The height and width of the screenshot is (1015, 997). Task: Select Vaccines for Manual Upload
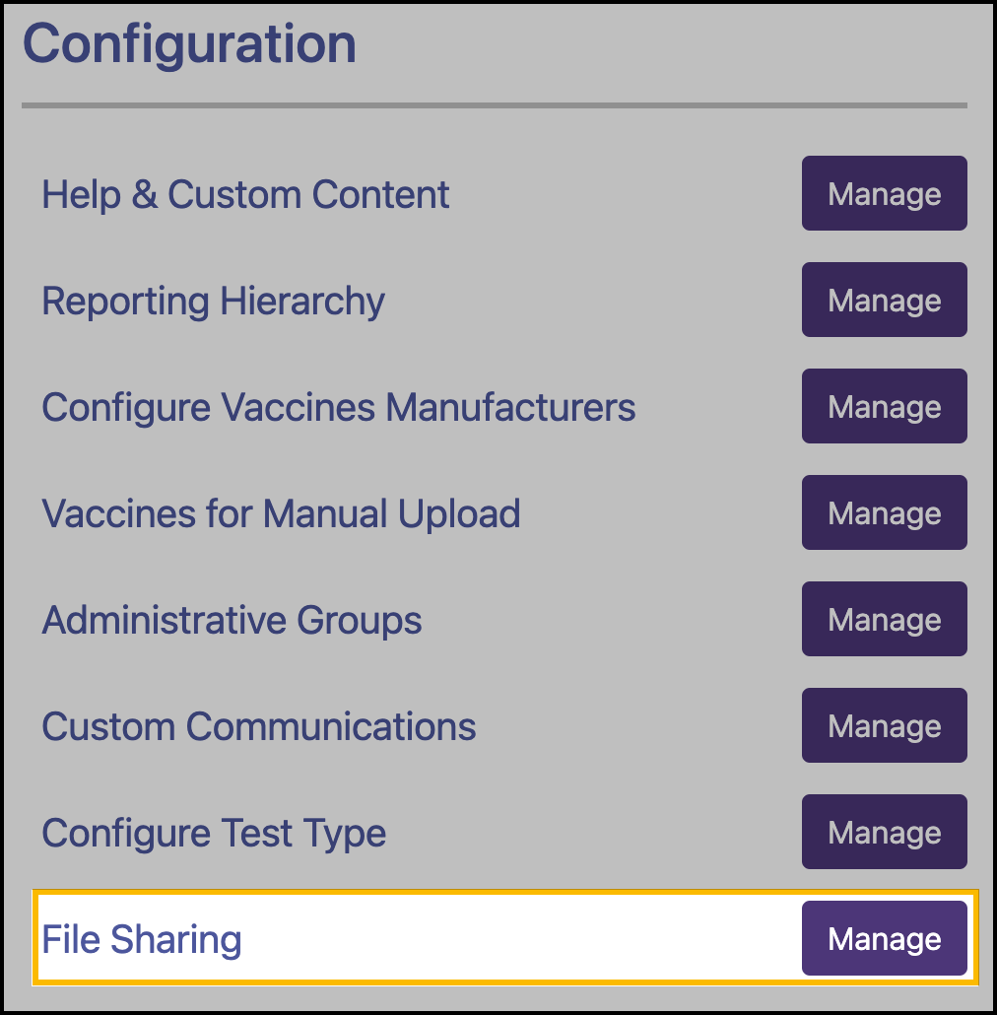click(x=281, y=512)
